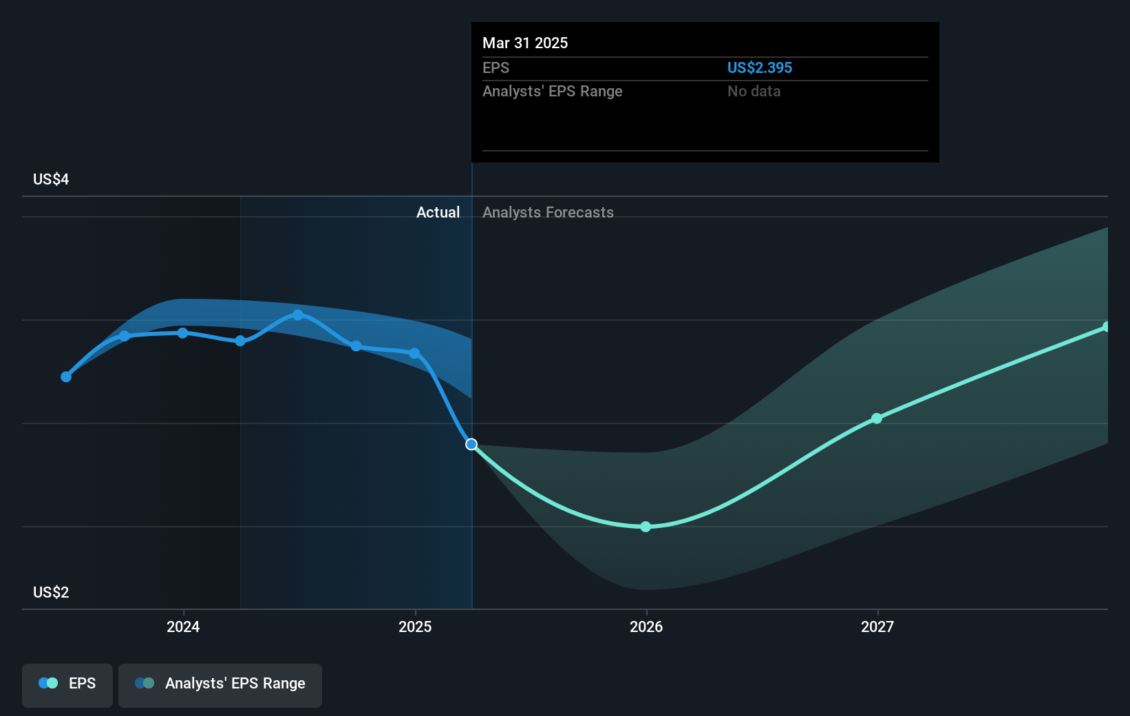Click the Analysts Forecasts section label
The image size is (1130, 716).
click(548, 212)
